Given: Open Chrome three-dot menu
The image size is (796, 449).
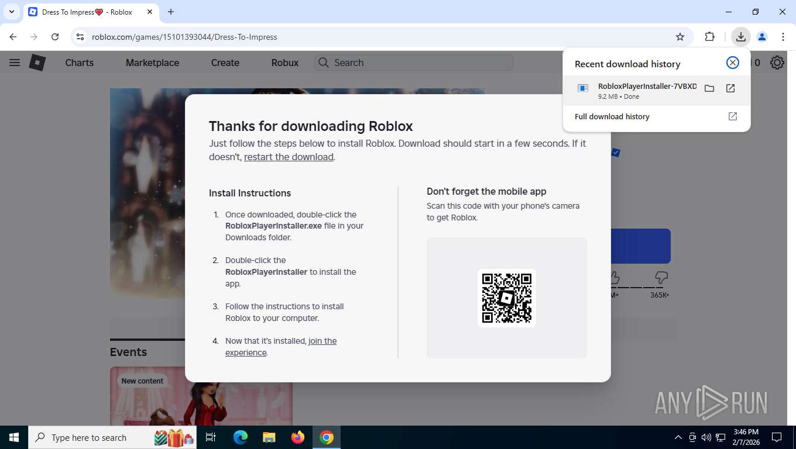Looking at the screenshot, I should (x=783, y=37).
